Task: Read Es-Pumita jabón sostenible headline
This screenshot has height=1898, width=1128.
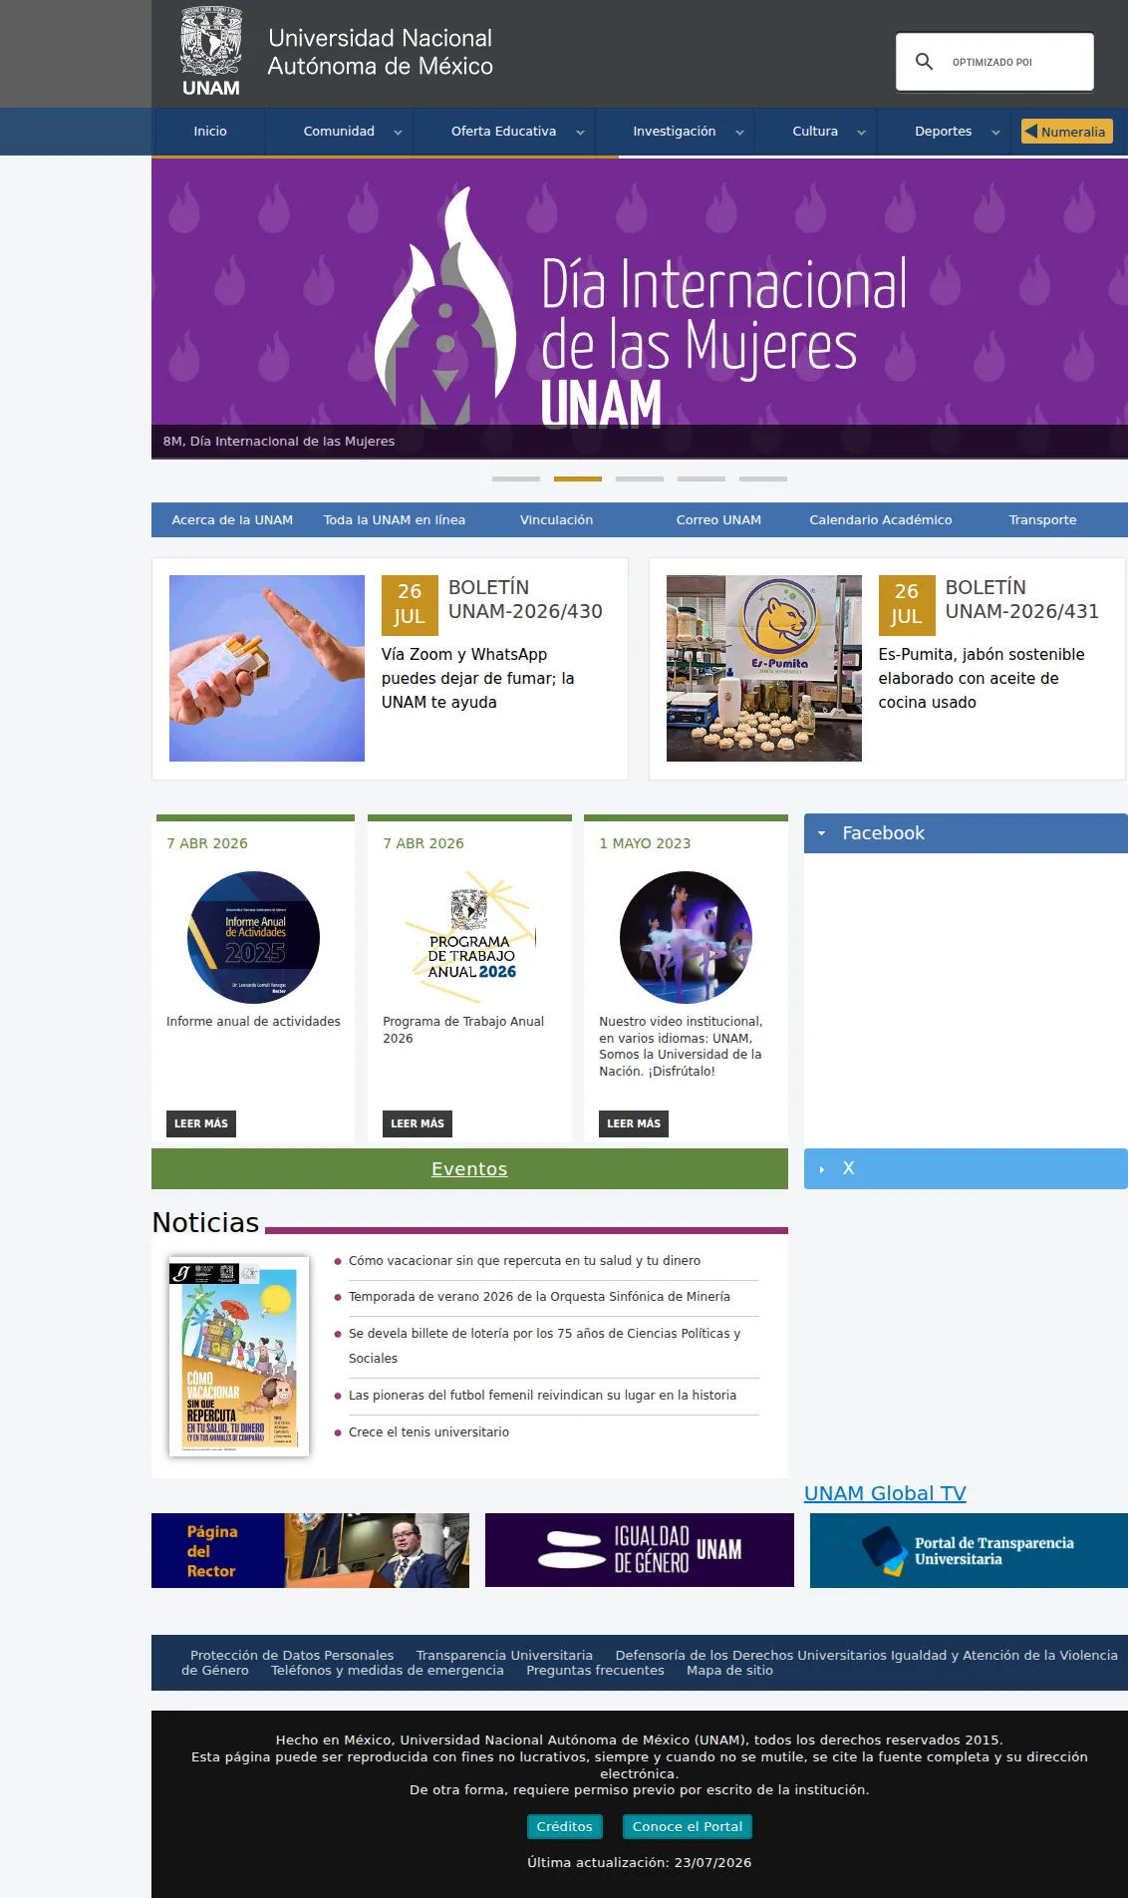Action: (x=982, y=679)
